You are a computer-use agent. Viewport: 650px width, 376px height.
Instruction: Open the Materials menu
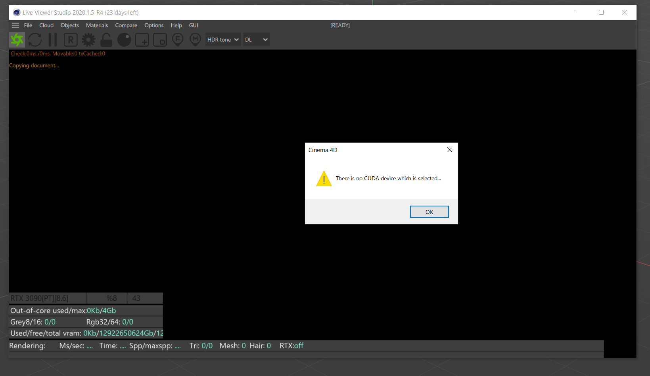pyautogui.click(x=97, y=25)
